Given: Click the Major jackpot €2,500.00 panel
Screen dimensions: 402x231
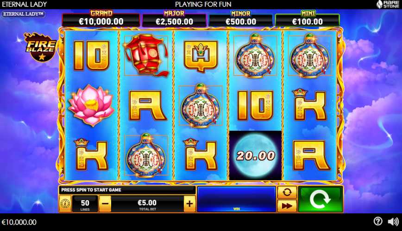Looking at the screenshot, I should pyautogui.click(x=174, y=19).
